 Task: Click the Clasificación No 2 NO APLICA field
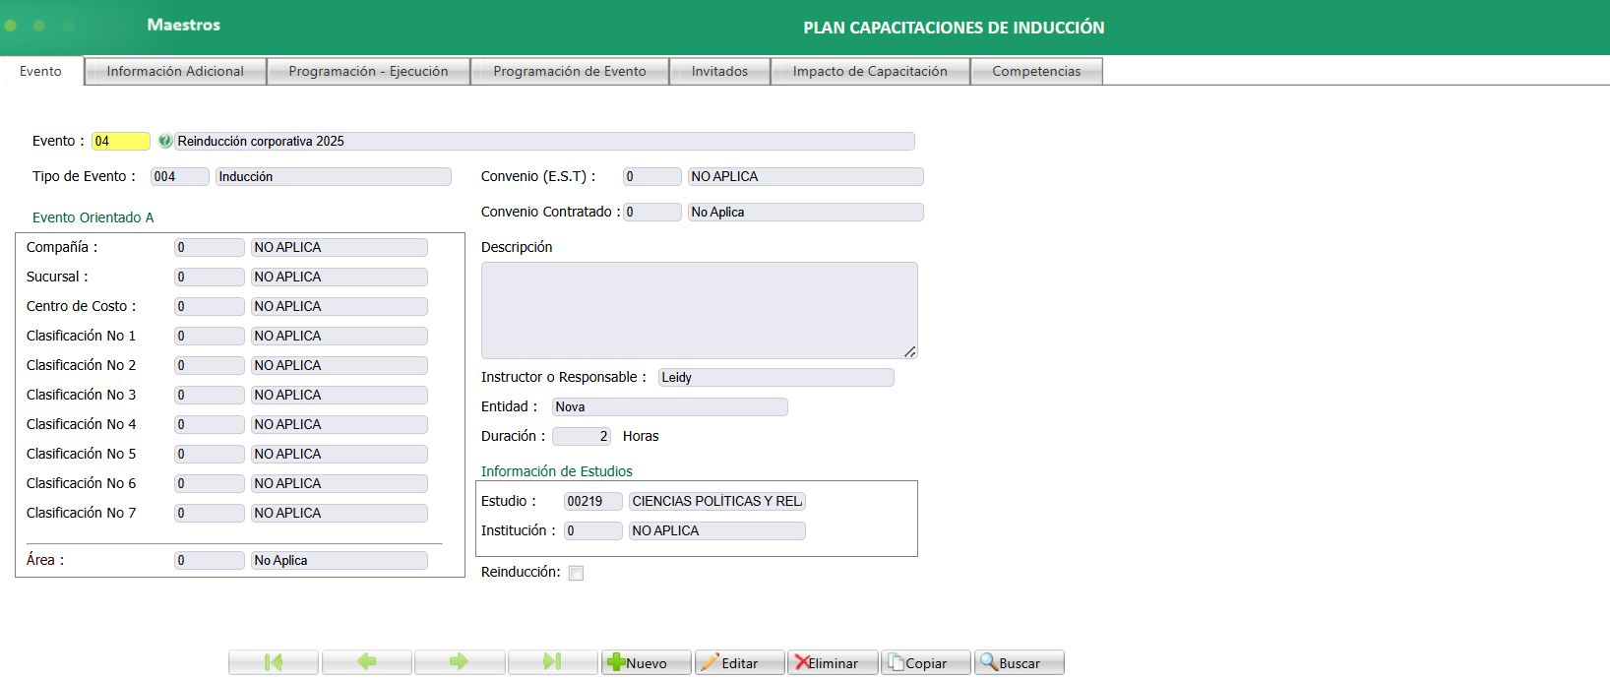[x=340, y=365]
